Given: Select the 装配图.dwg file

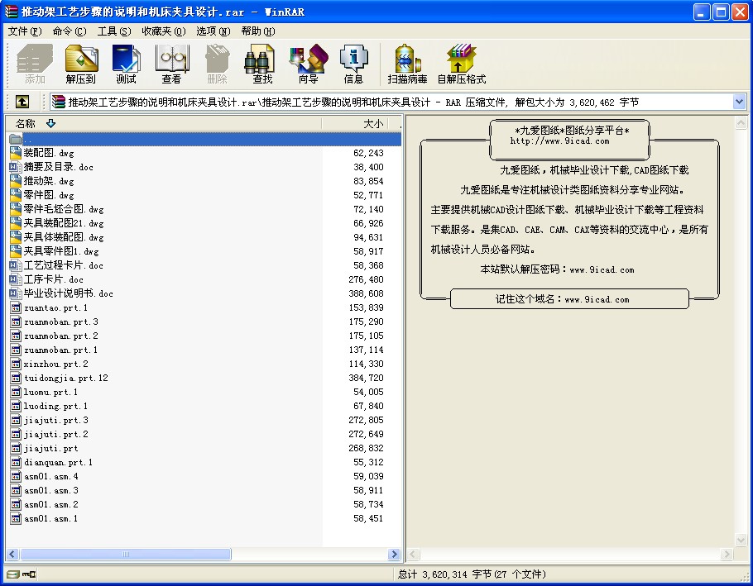Looking at the screenshot, I should (x=48, y=153).
